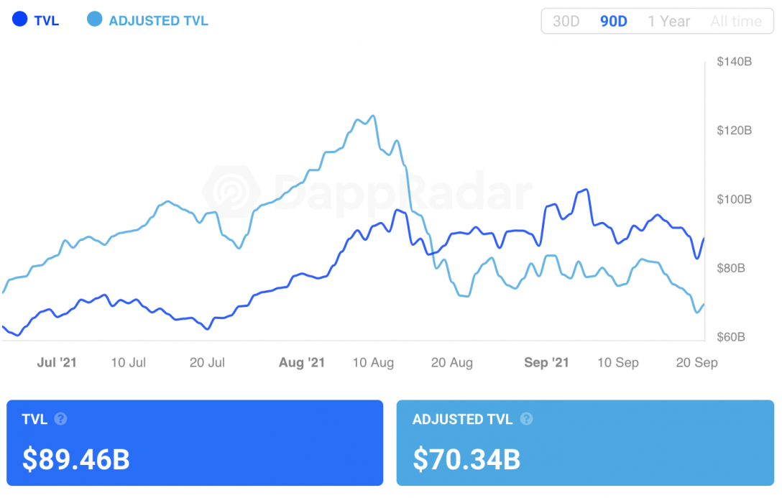
Task: Switch to All time range
Action: click(736, 22)
